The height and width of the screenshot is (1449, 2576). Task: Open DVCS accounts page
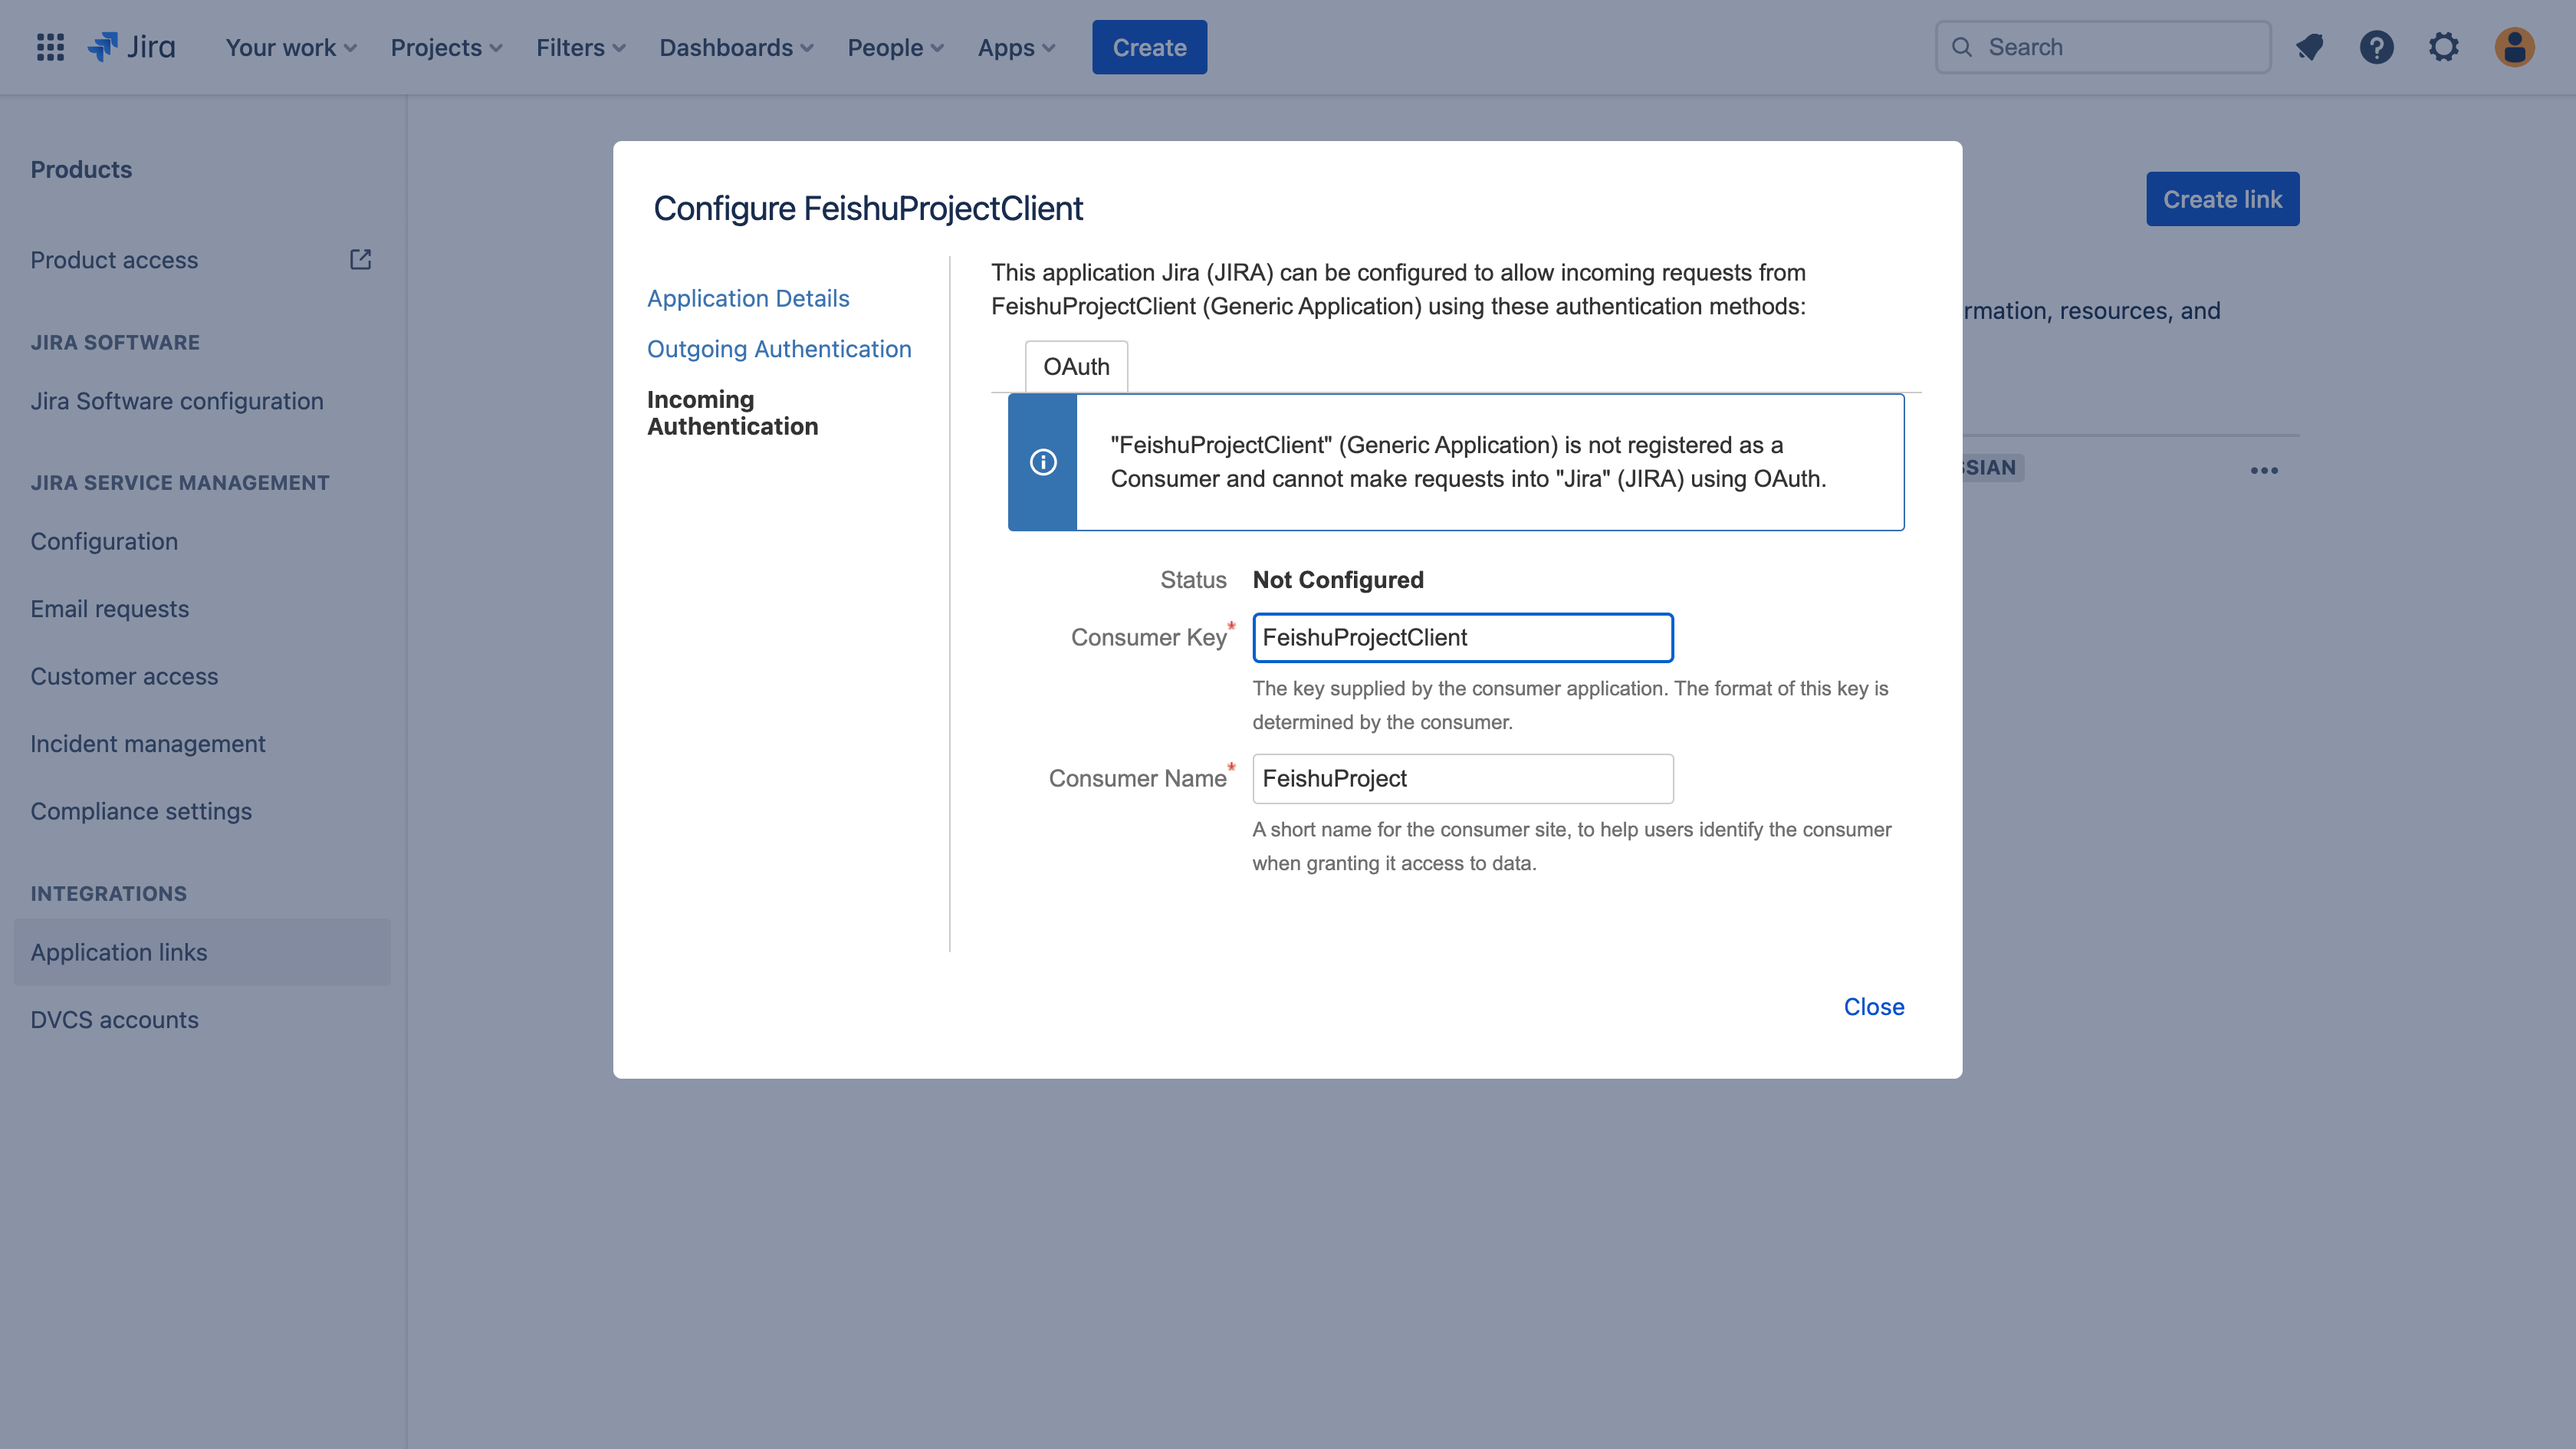click(x=114, y=1020)
